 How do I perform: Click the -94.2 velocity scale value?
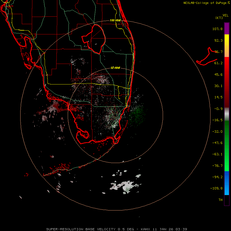point(217,177)
